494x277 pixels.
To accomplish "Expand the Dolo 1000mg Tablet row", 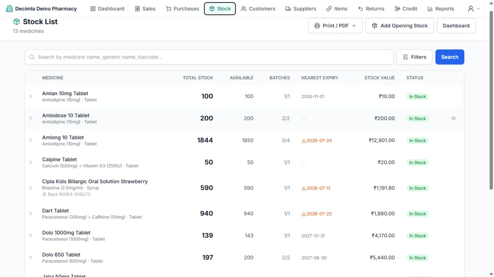I will click(x=30, y=236).
